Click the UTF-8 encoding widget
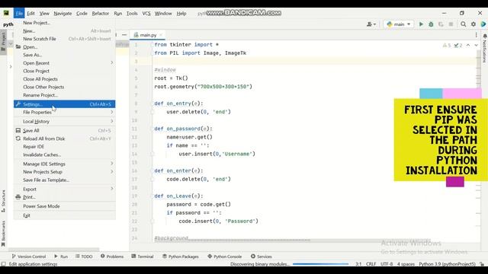 point(387,264)
